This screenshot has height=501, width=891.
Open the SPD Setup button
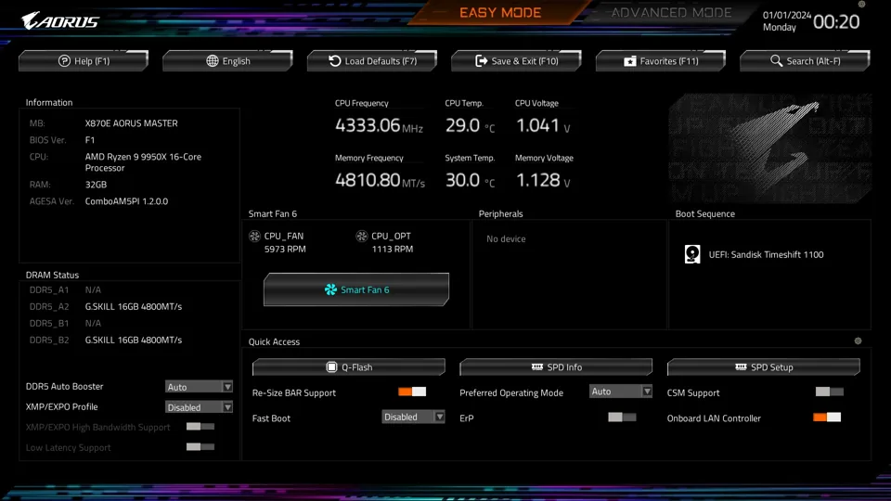764,367
